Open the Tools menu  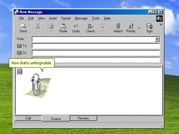tap(96, 18)
